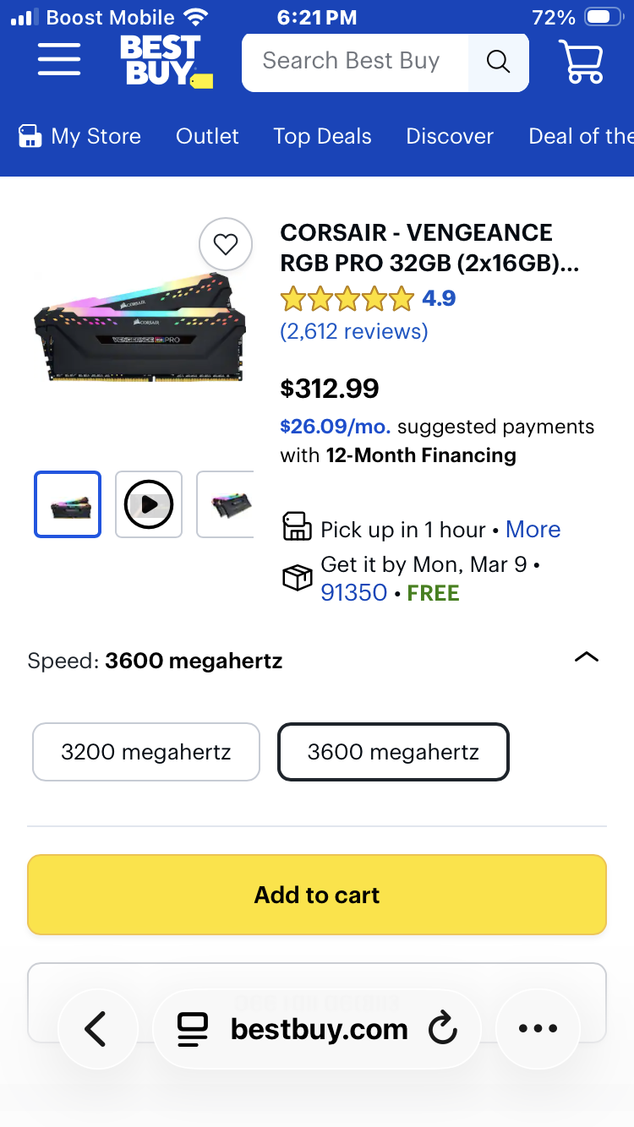Viewport: 634px width, 1127px height.
Task: Switch to the Top Deals tab
Action: (322, 137)
